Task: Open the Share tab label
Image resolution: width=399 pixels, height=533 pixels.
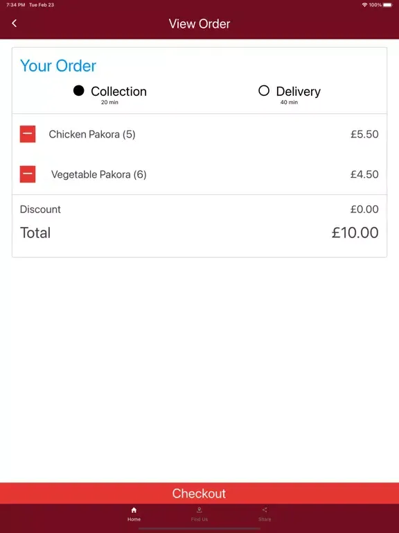Action: (265, 519)
